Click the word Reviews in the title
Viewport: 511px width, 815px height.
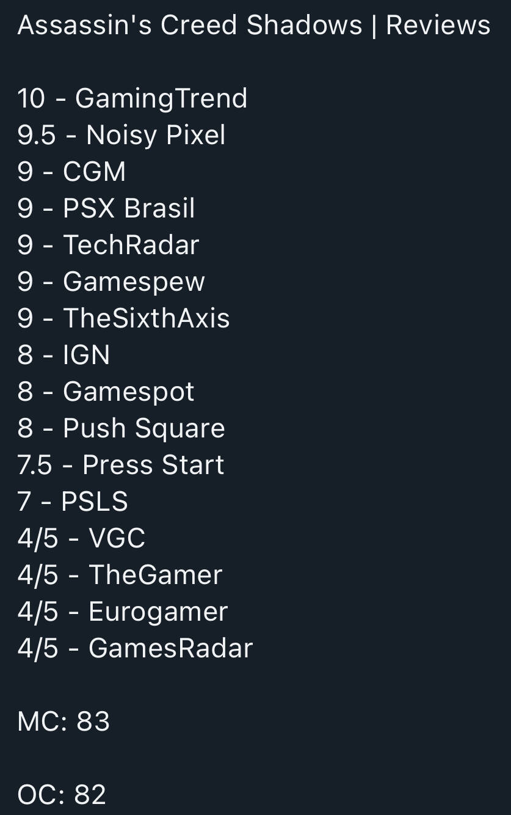(x=438, y=26)
